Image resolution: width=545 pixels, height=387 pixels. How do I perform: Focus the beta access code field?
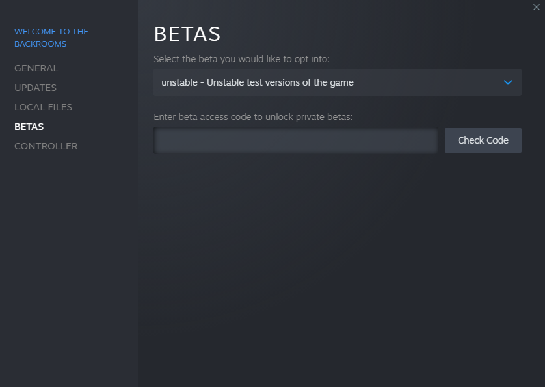296,140
